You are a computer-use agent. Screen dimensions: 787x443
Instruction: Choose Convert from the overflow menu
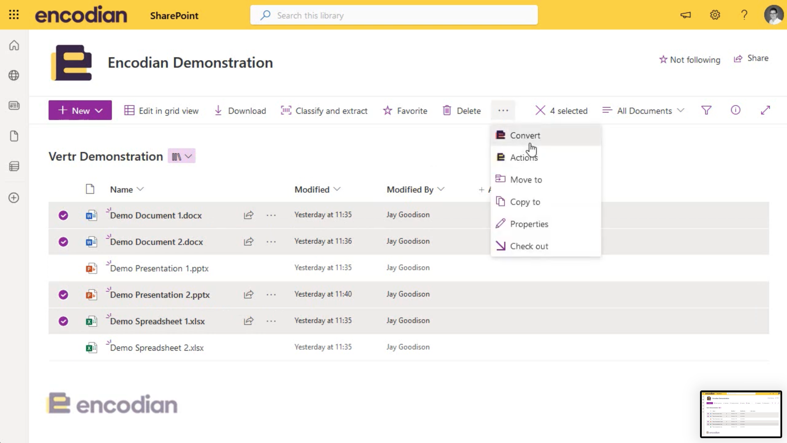[x=546, y=135]
